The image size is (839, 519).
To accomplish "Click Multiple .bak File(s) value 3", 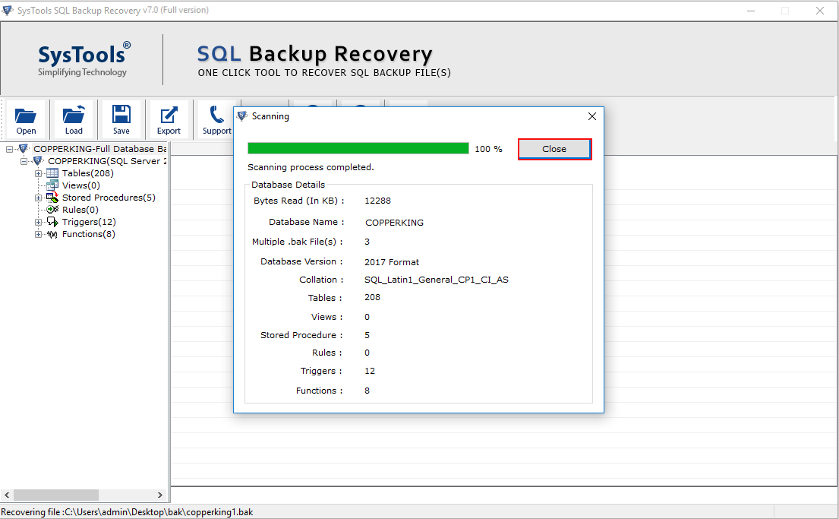I will 367,242.
